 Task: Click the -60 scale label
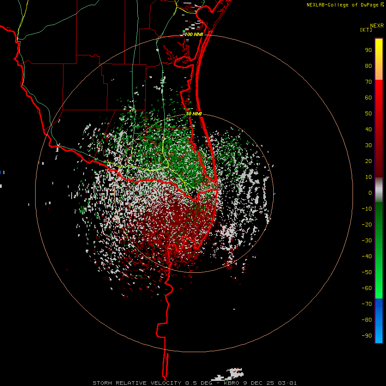pyautogui.click(x=367, y=288)
